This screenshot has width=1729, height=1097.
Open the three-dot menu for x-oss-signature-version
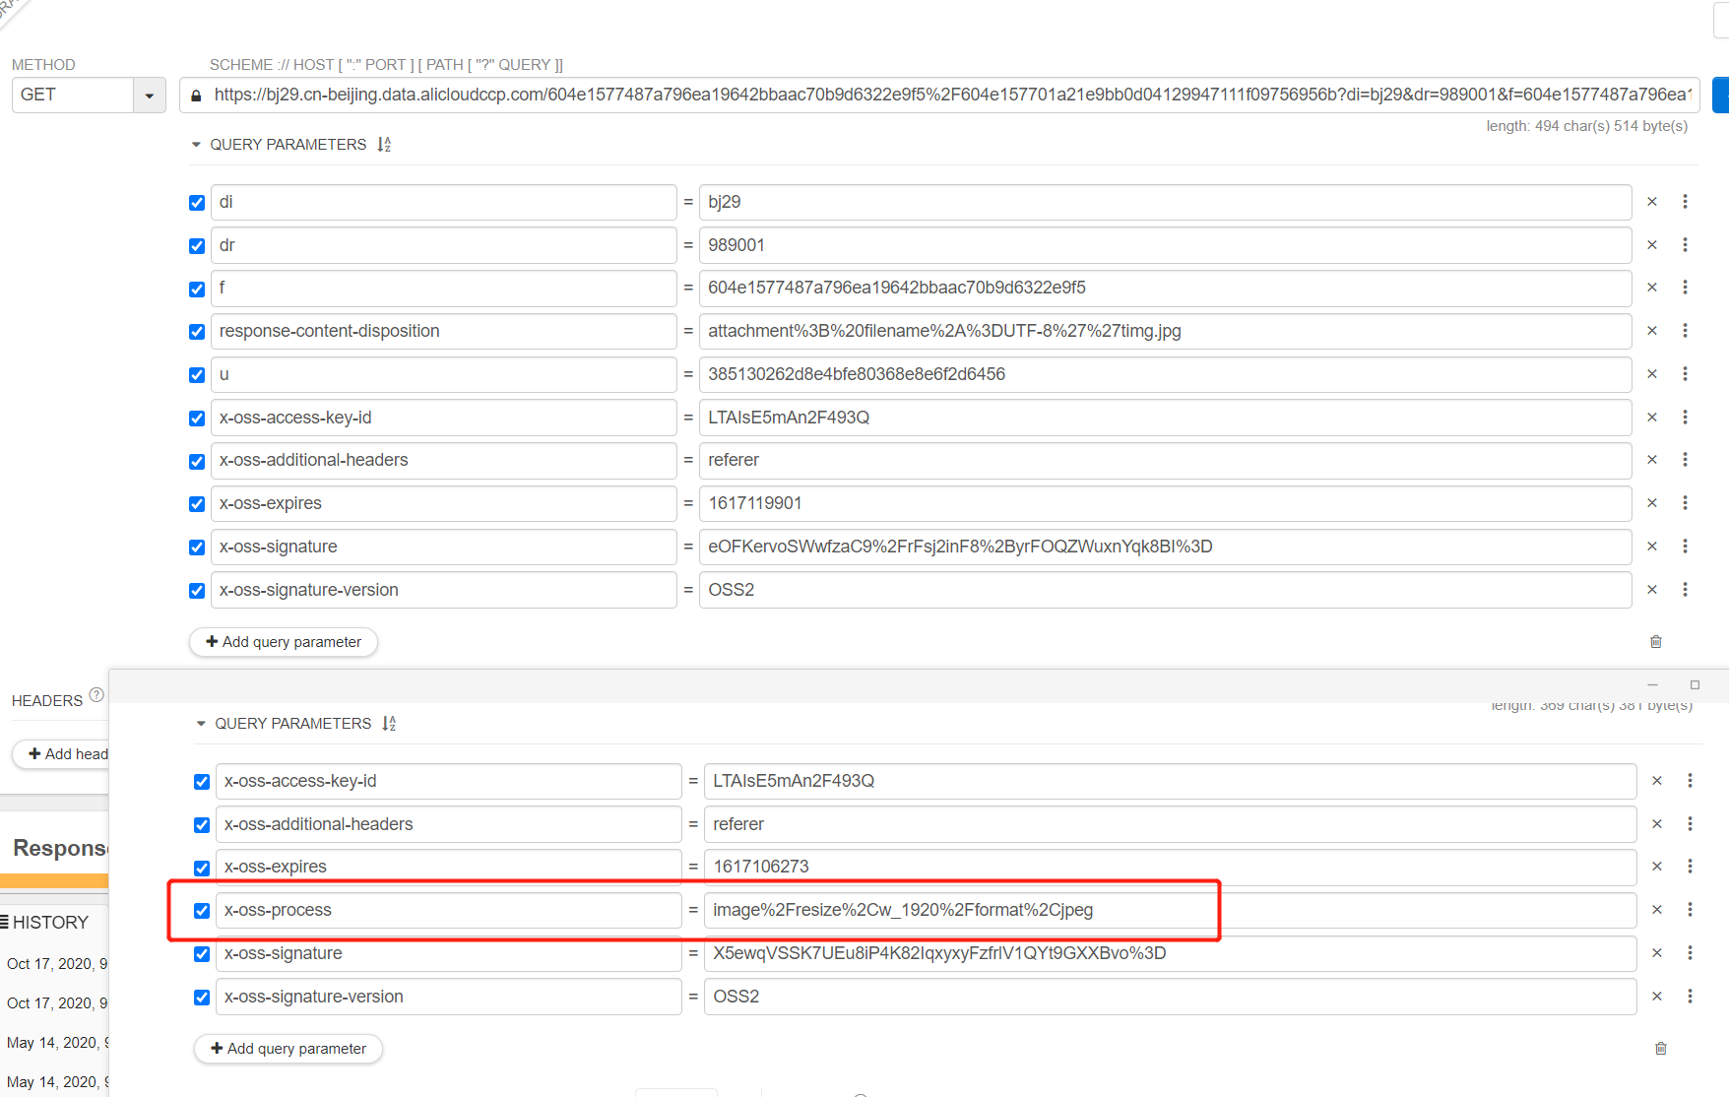(1686, 590)
